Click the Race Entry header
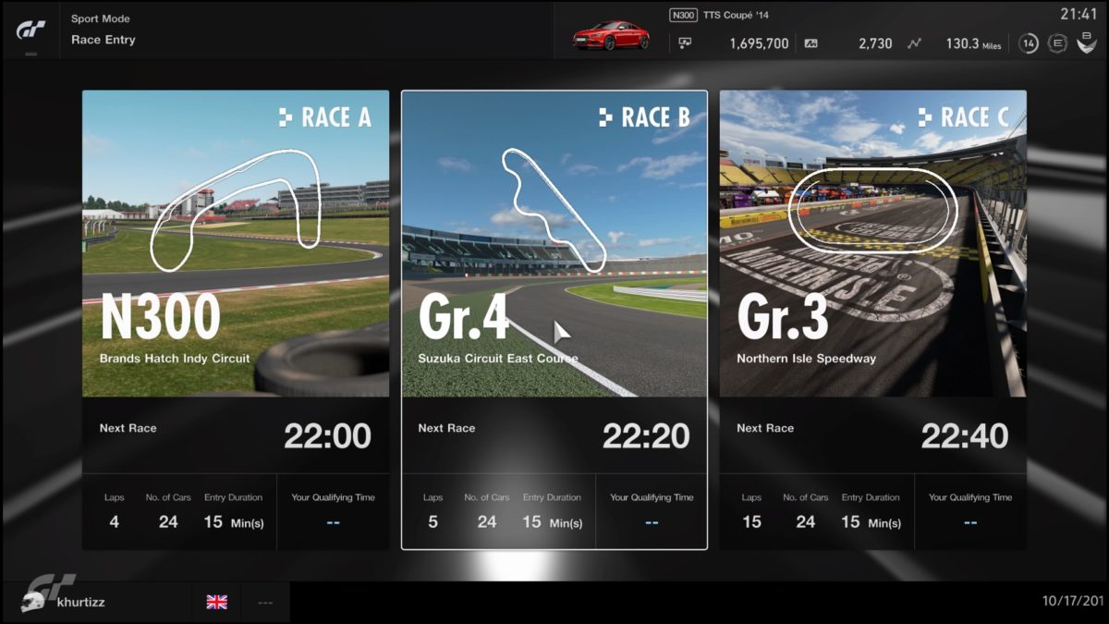This screenshot has height=624, width=1109. coord(103,39)
